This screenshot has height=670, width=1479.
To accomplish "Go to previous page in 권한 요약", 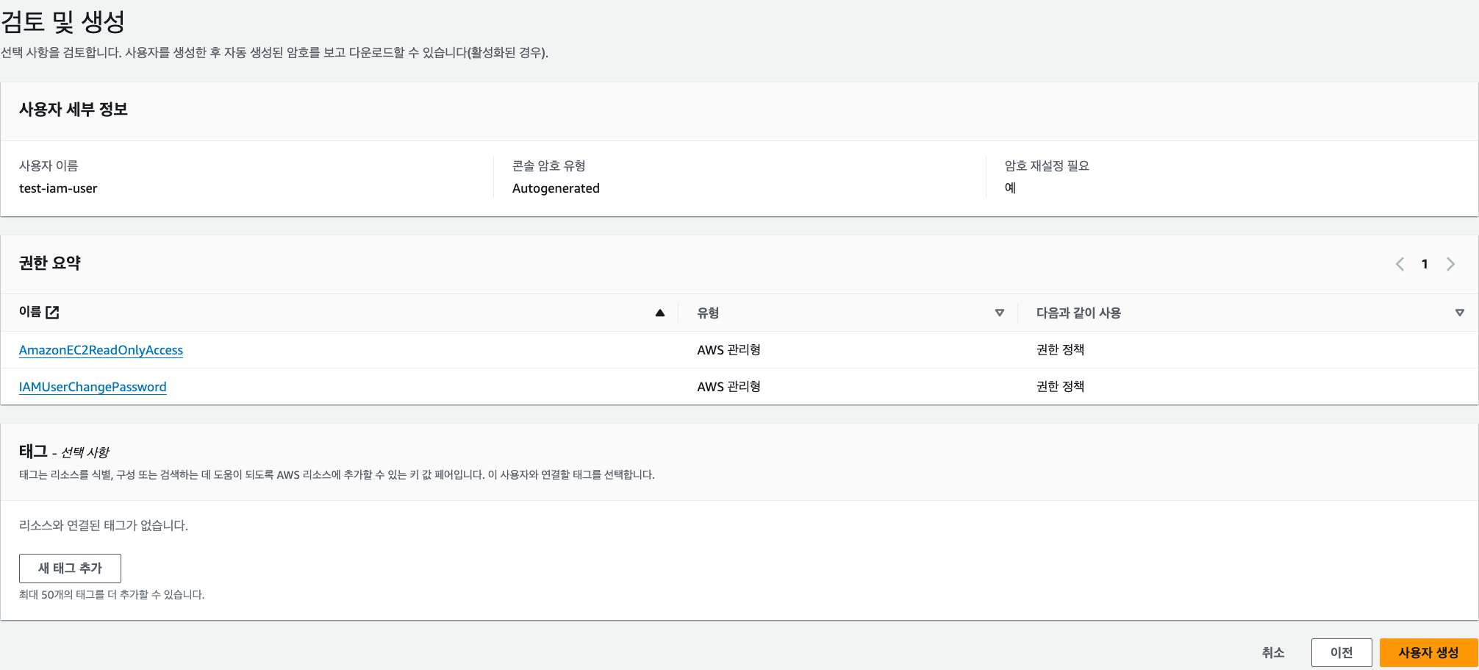I will click(x=1400, y=264).
